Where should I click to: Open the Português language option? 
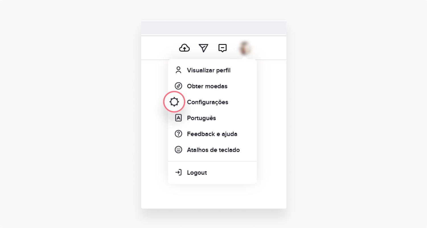(212, 118)
